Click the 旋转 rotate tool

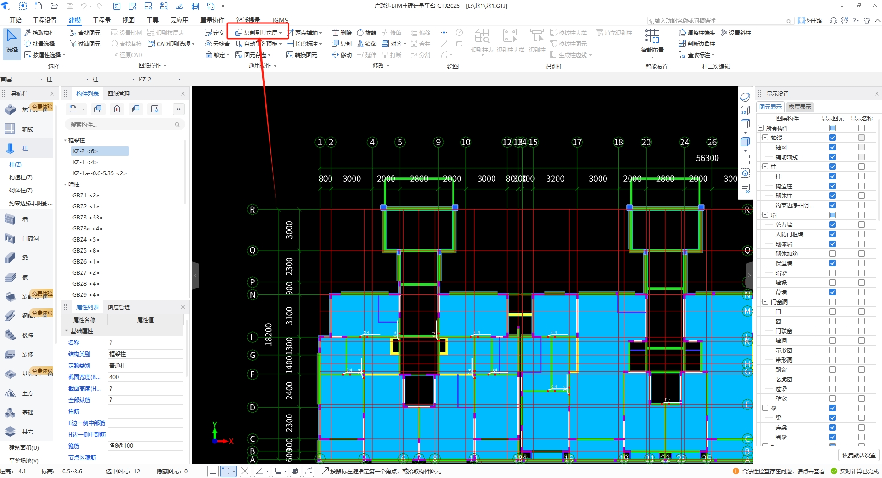(367, 33)
